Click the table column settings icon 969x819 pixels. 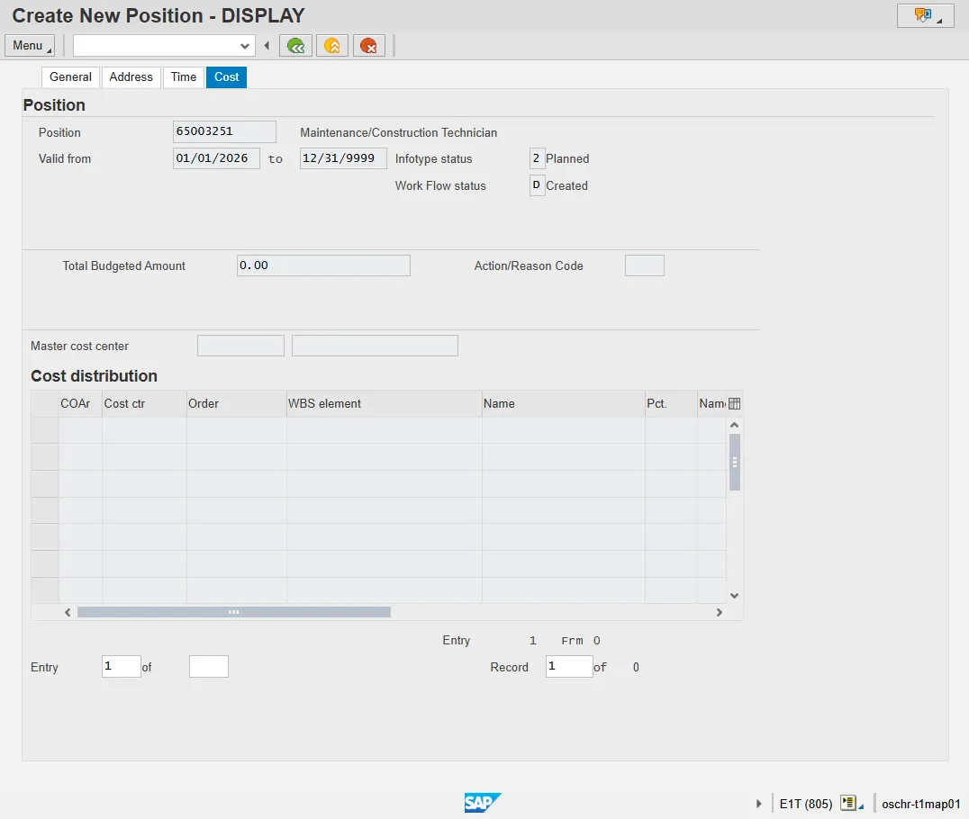coord(734,403)
